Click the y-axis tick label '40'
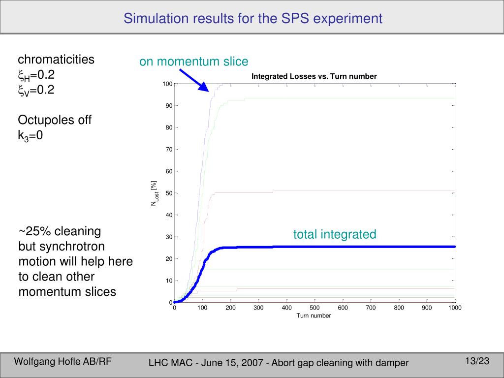 pyautogui.click(x=169, y=215)
